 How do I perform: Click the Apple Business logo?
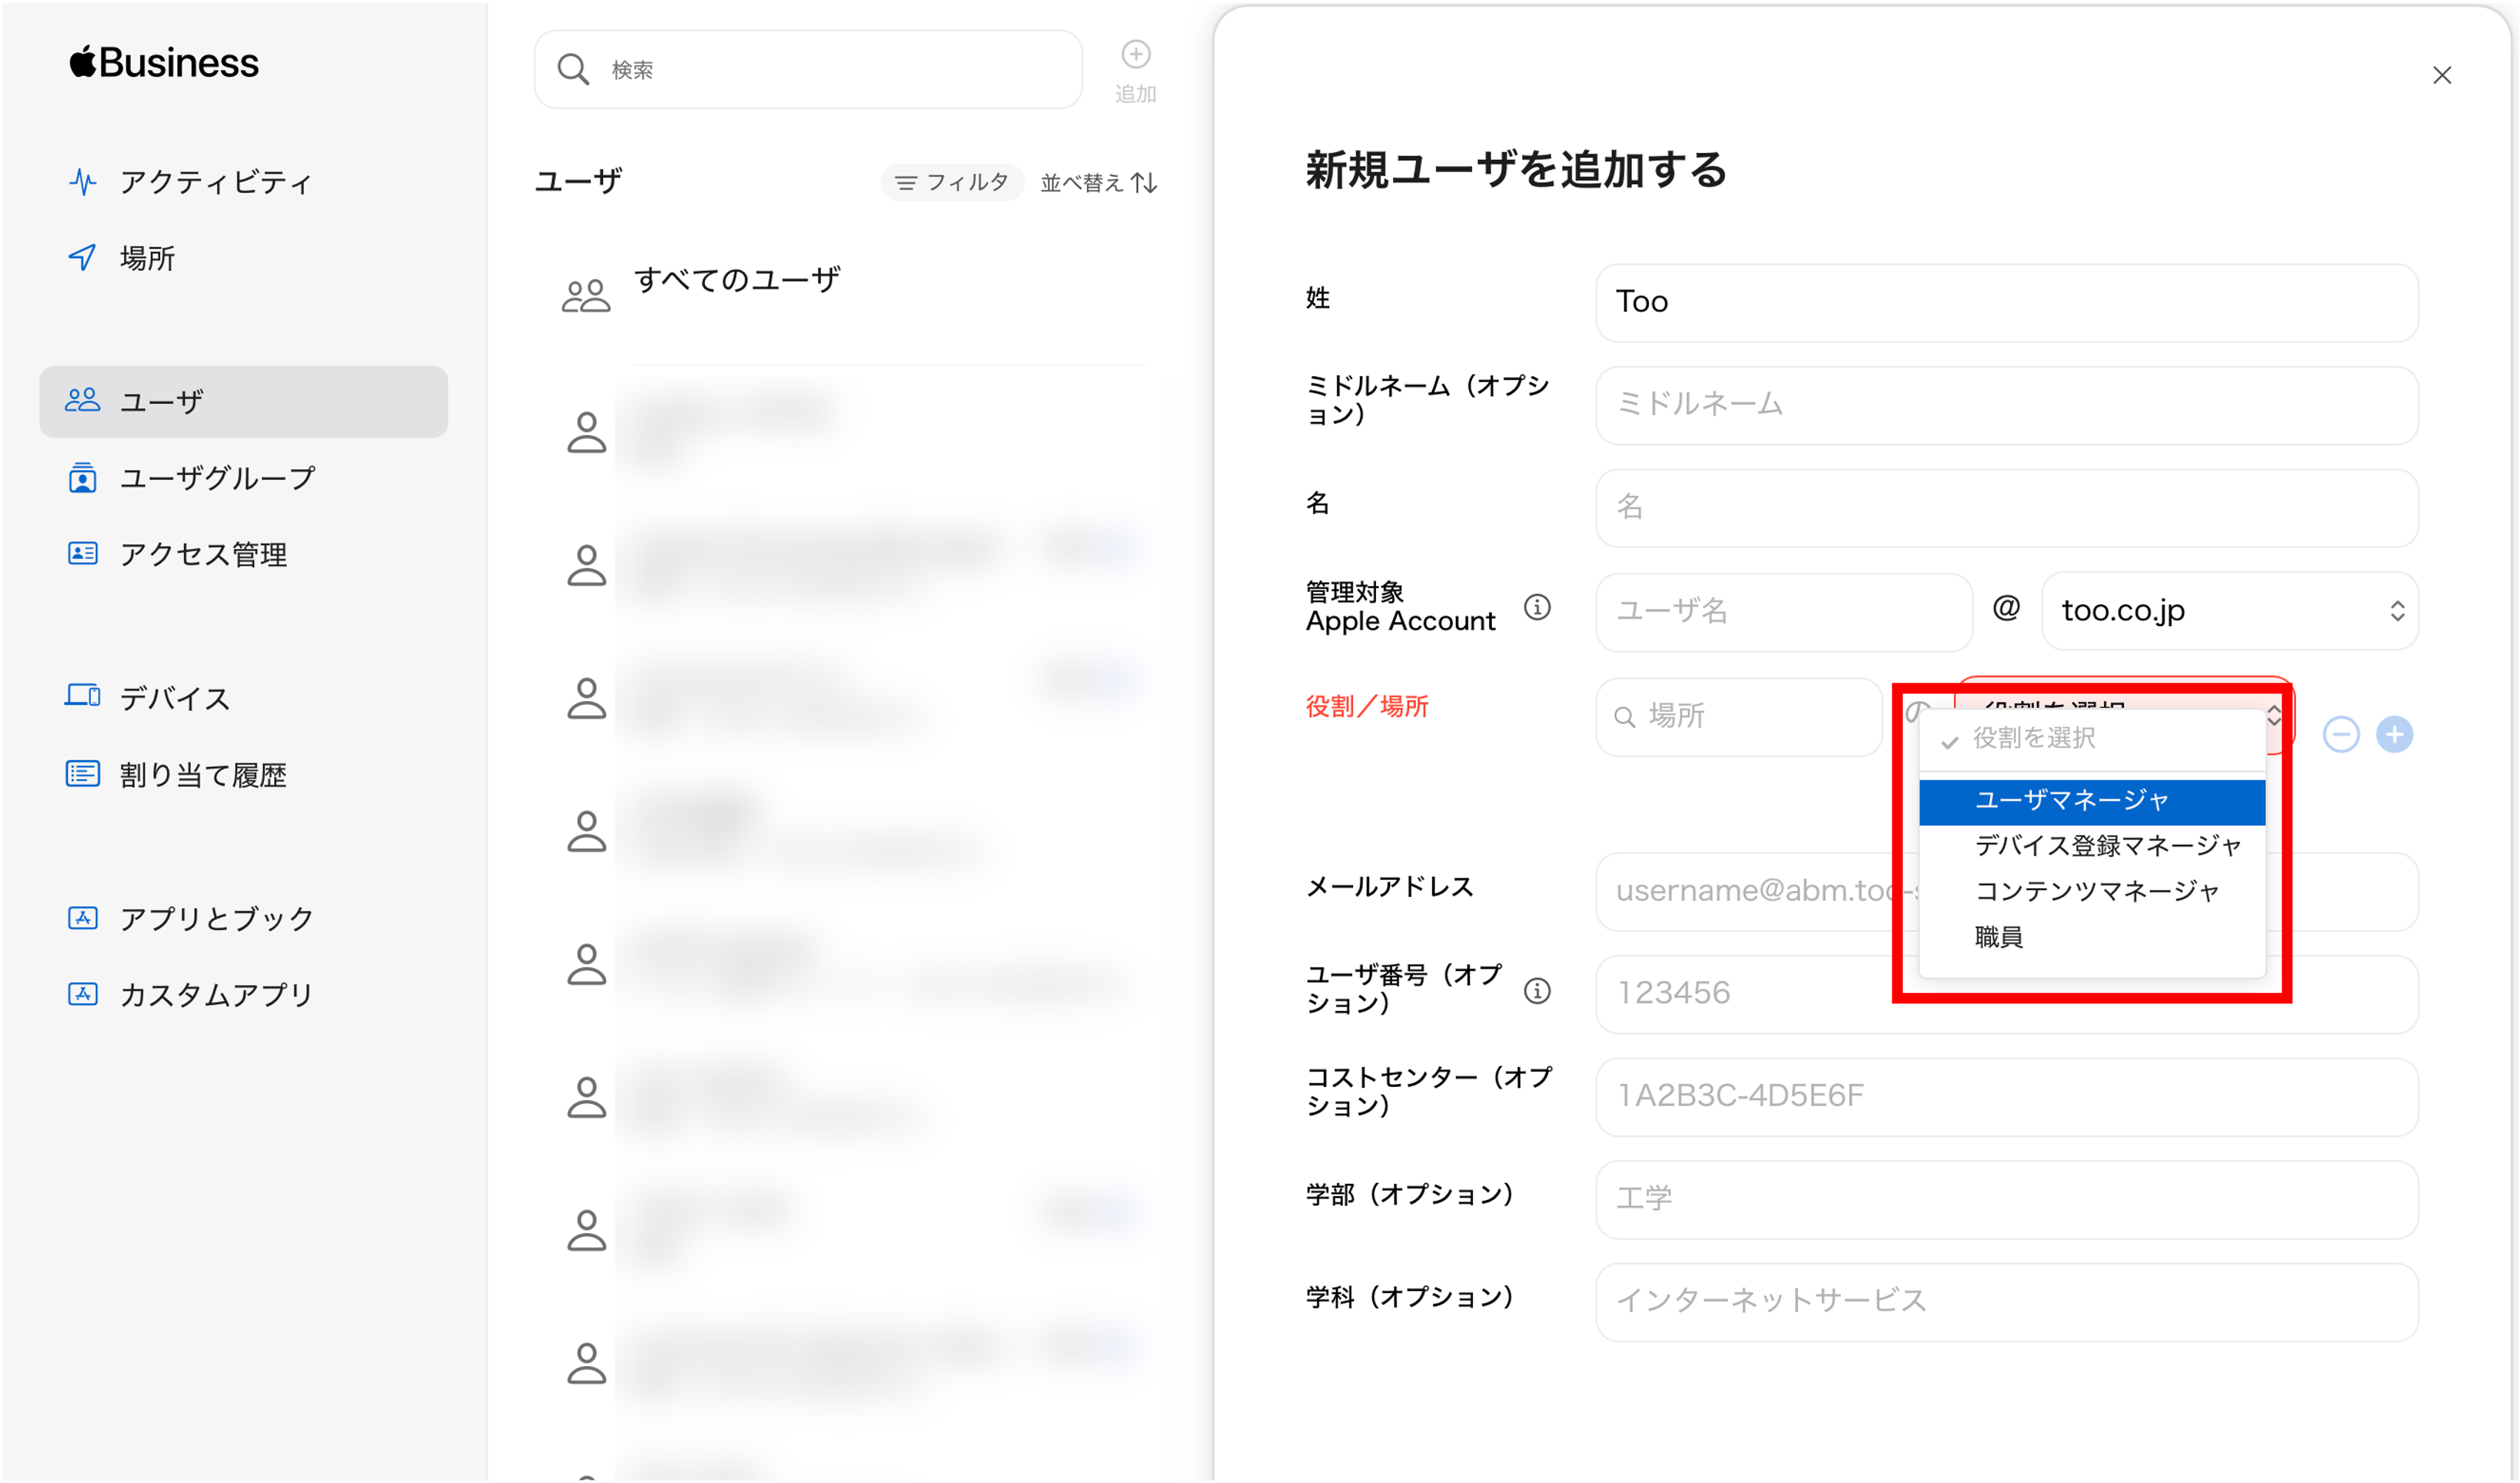tap(164, 62)
